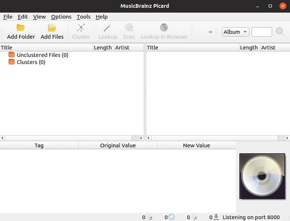Click right pane scrollbar left arrow
This screenshot has width=290, height=221.
[x=148, y=138]
